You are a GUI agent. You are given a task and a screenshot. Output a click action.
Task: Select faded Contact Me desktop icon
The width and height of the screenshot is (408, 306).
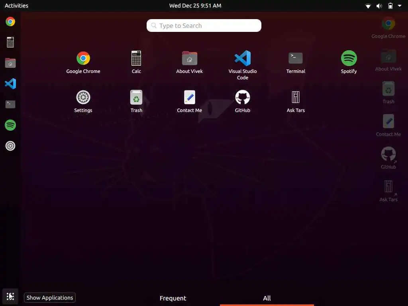tap(388, 126)
